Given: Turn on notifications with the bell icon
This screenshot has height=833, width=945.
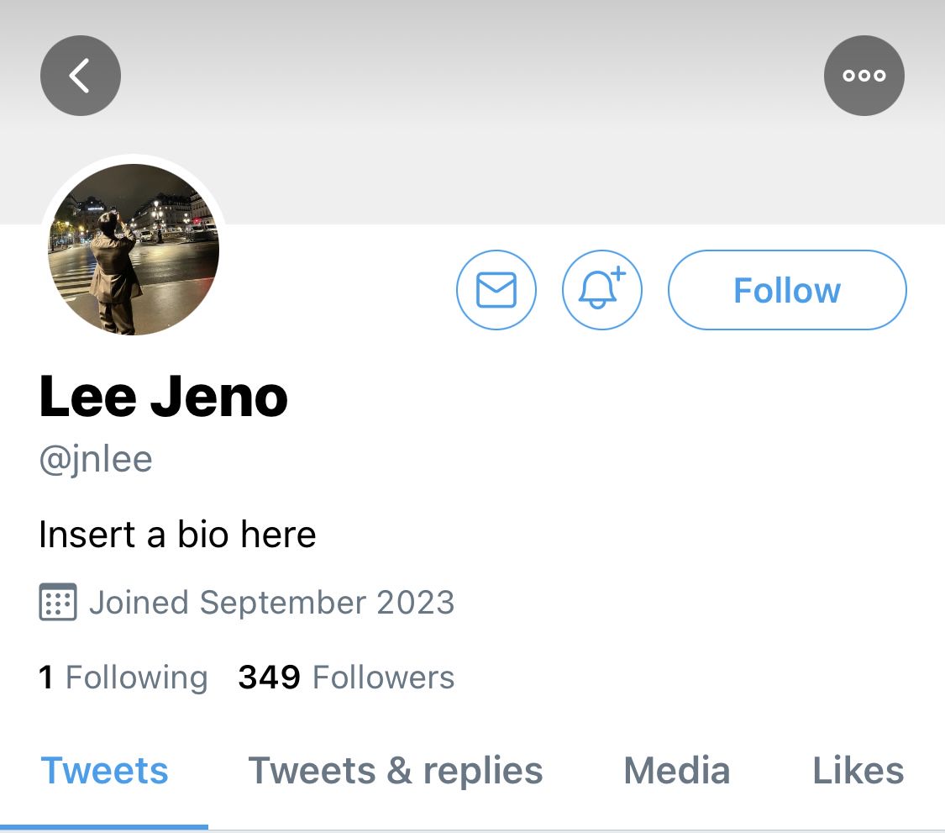Looking at the screenshot, I should pos(602,289).
